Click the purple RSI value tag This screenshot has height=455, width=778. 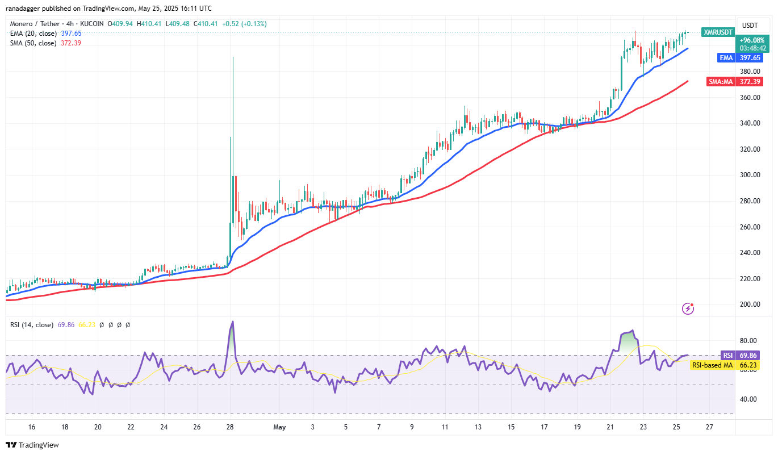pos(727,354)
